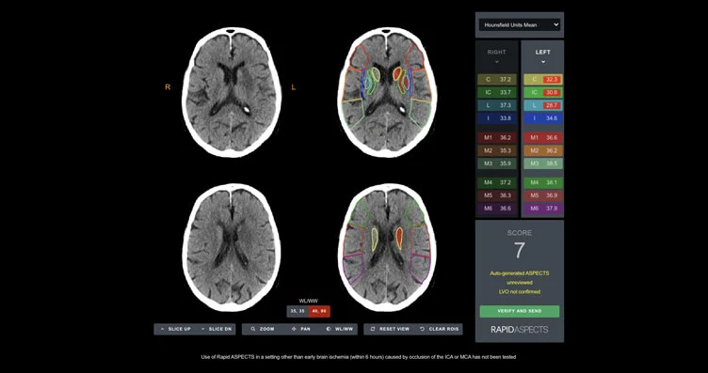The height and width of the screenshot is (373, 708).
Task: Toggle Right I region 33.8
Action: (497, 119)
